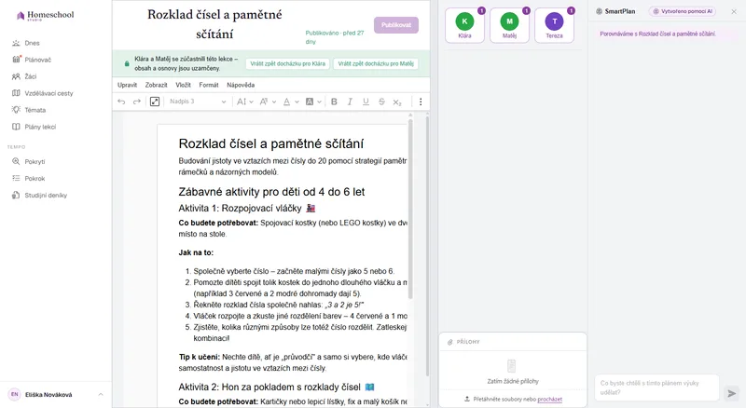Open the font family dropdown
The height and width of the screenshot is (408, 746).
tap(268, 102)
